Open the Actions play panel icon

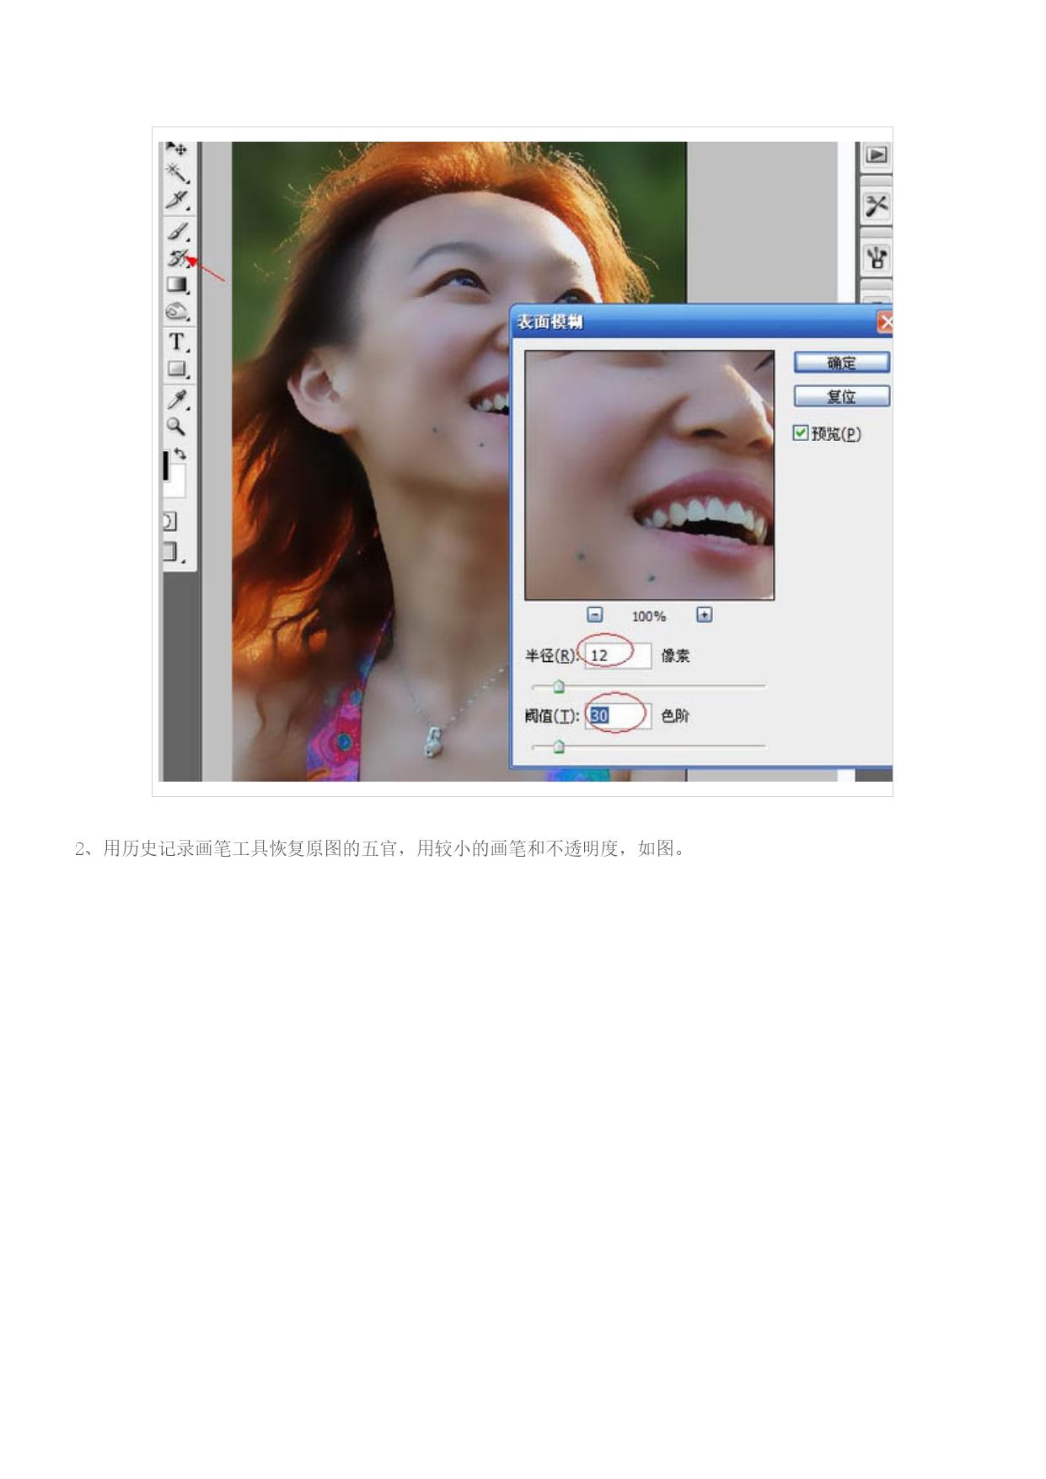pos(877,155)
